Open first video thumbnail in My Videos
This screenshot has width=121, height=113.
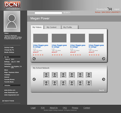point(40,38)
